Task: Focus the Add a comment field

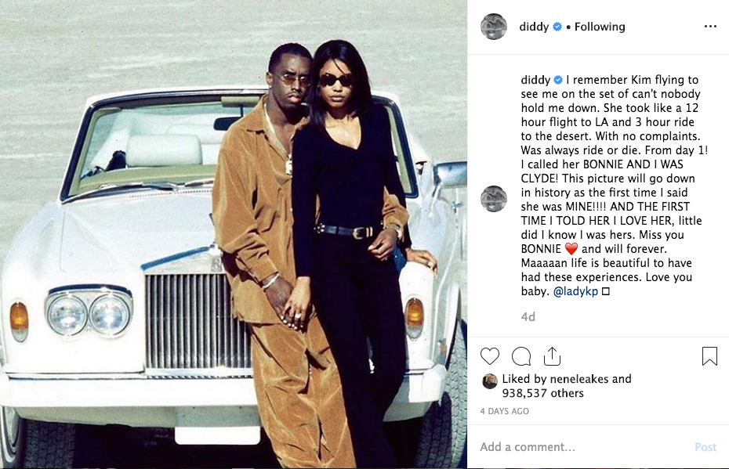Action: point(583,447)
